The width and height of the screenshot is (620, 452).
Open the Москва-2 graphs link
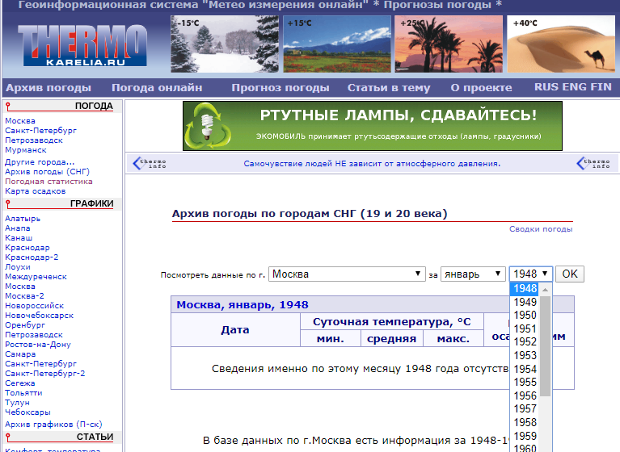[x=24, y=295]
